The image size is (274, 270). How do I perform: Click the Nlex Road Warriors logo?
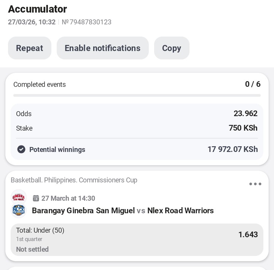tap(19, 211)
